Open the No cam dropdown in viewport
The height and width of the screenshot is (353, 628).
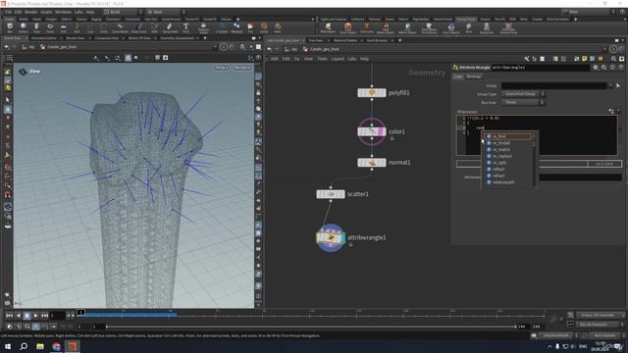tap(242, 68)
